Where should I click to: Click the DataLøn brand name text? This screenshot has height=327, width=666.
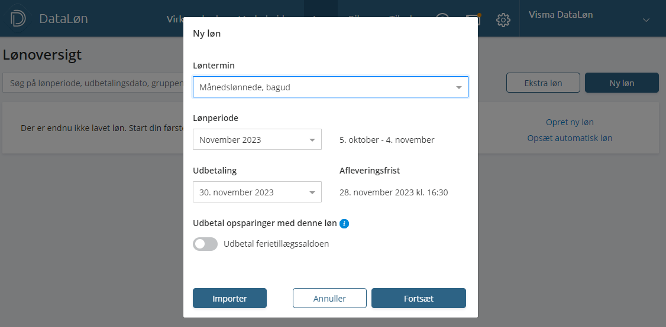coord(63,18)
